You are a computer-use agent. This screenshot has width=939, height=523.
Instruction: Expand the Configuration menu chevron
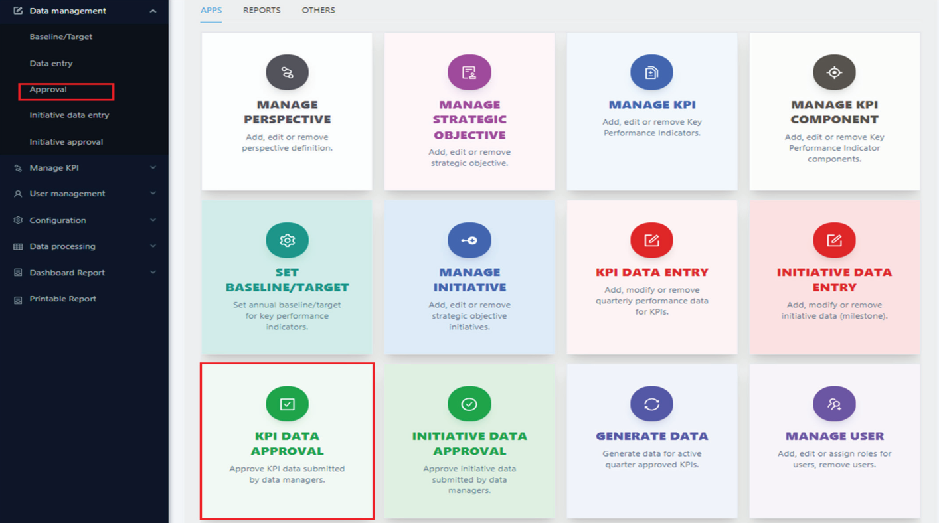coord(153,220)
